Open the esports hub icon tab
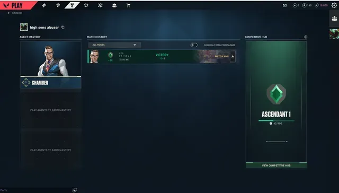The image size is (339, 193). point(114,5)
